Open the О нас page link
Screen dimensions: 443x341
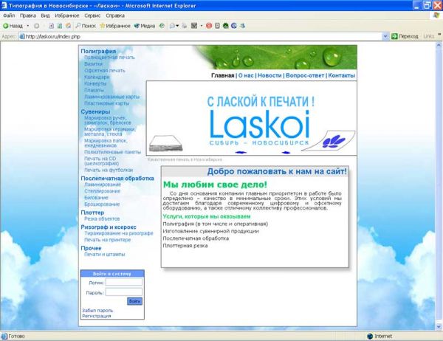[x=246, y=75]
